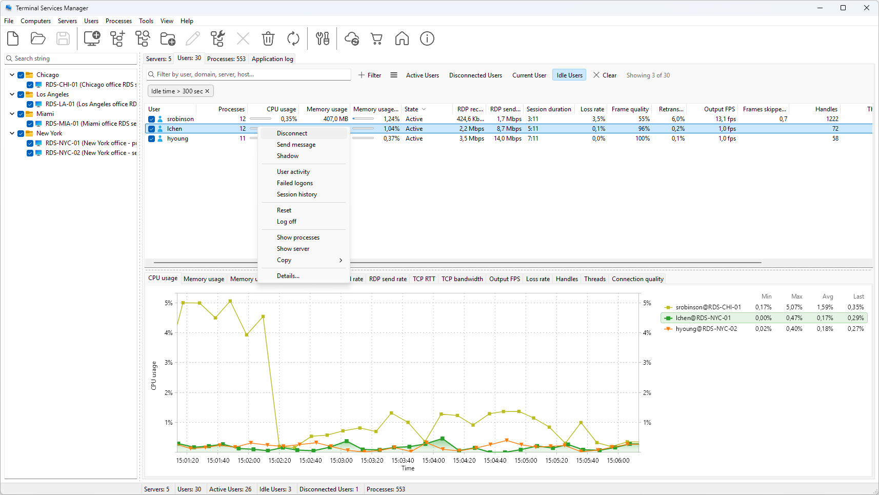The image size is (879, 495).
Task: Click the plus Filter button
Action: (370, 75)
